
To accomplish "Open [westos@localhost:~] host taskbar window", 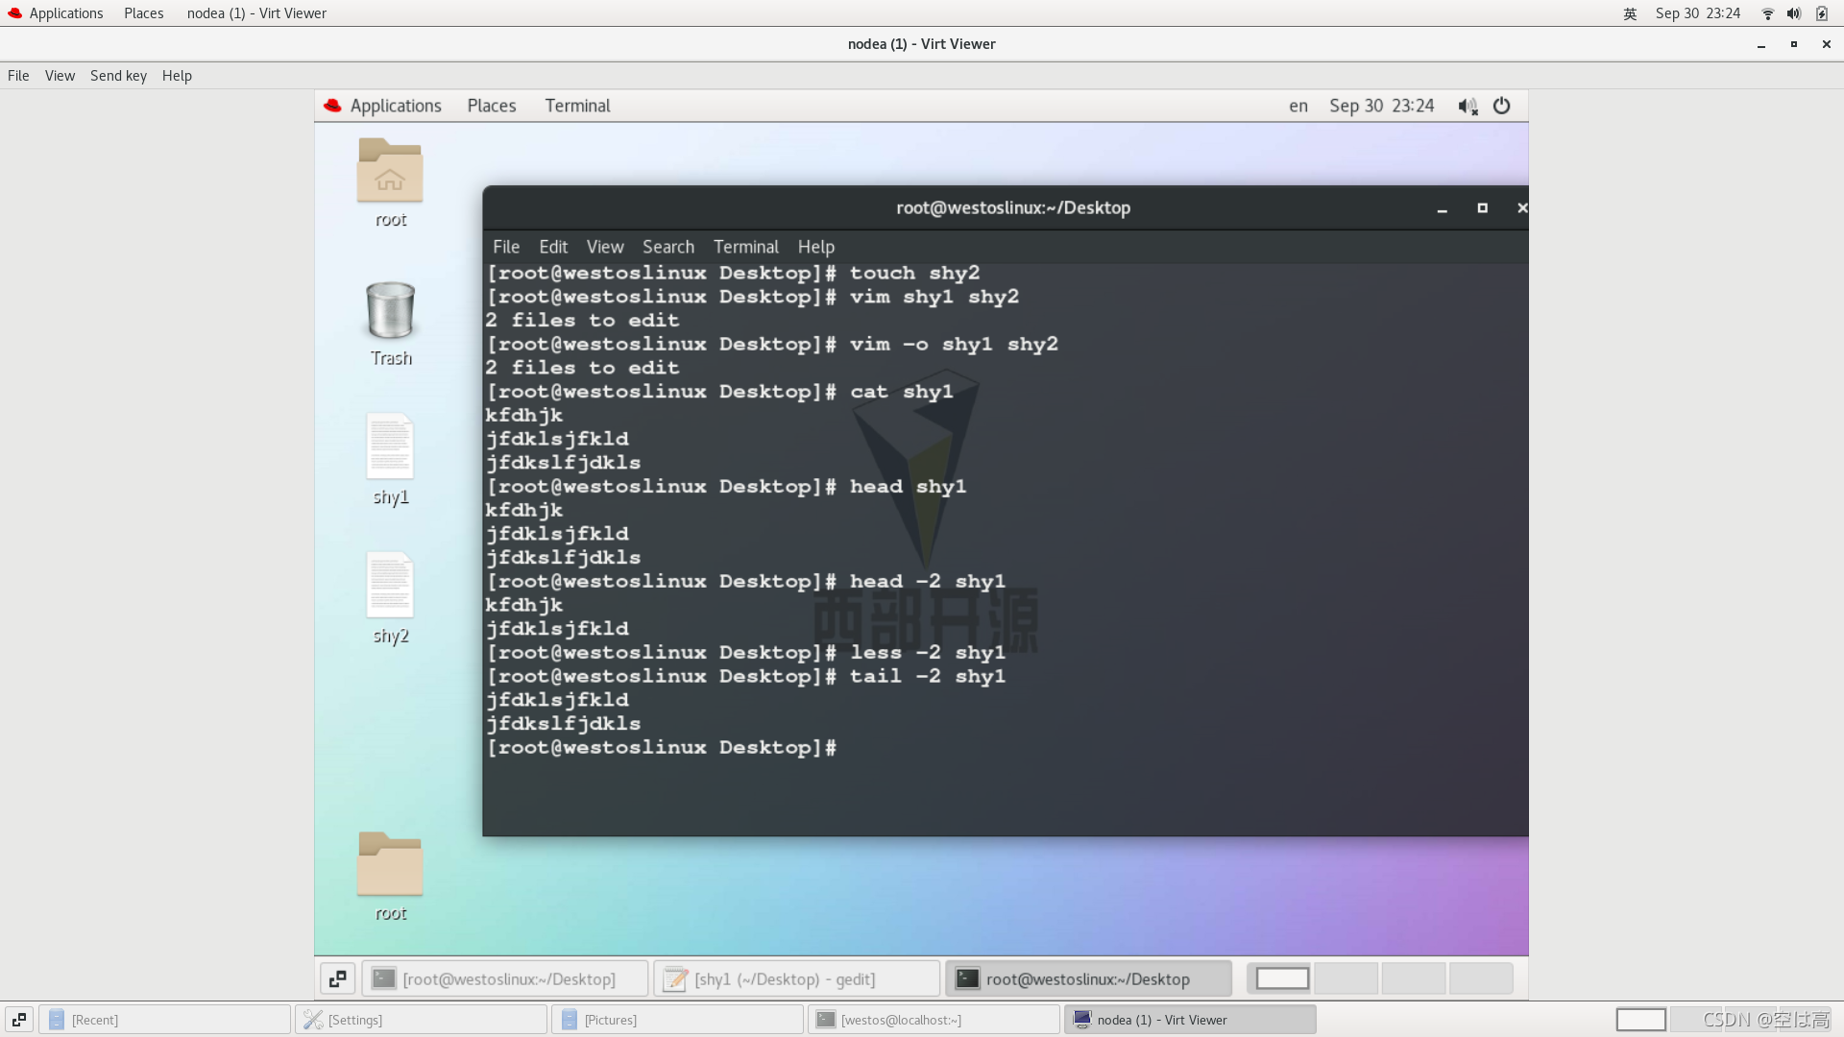I will (934, 1020).
